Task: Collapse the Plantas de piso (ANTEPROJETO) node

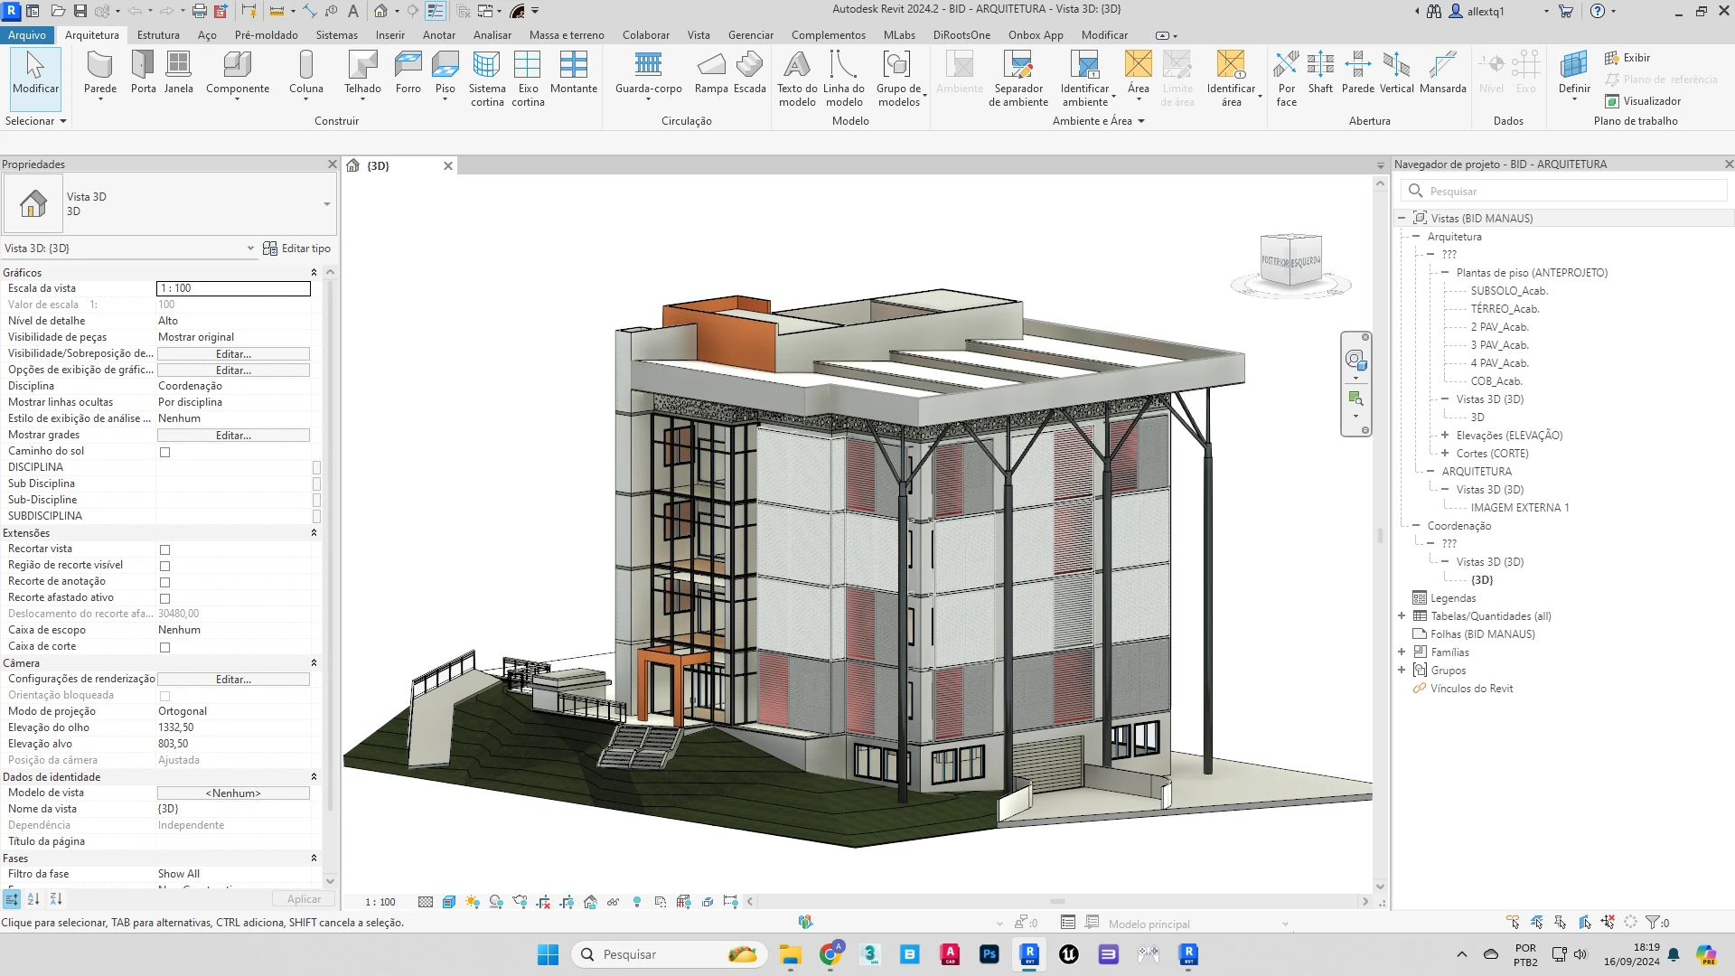Action: tap(1445, 272)
